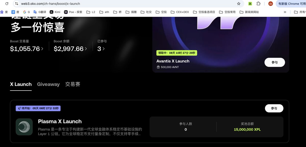Click 参与 on the Plasma X Launch row
Screen dimensions: 306x147
274,108
